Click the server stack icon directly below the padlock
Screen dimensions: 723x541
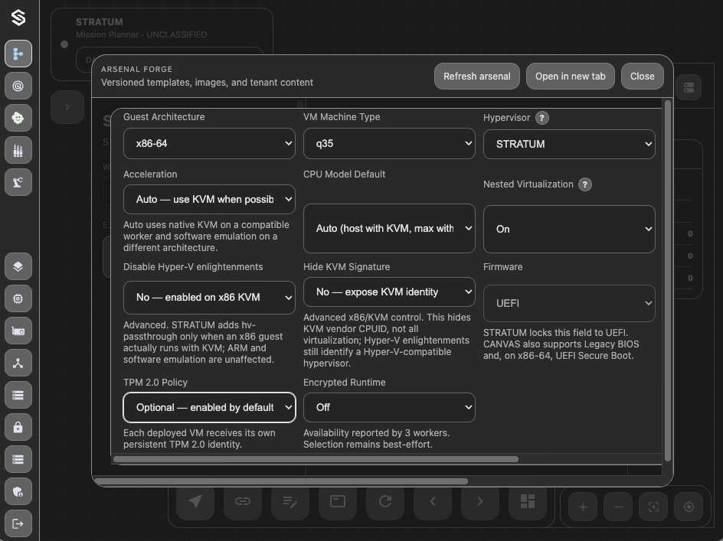click(18, 459)
